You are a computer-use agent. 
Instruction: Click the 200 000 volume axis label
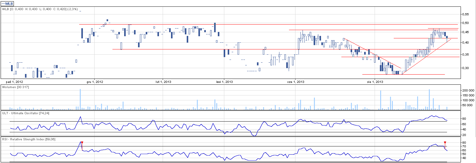468,91
